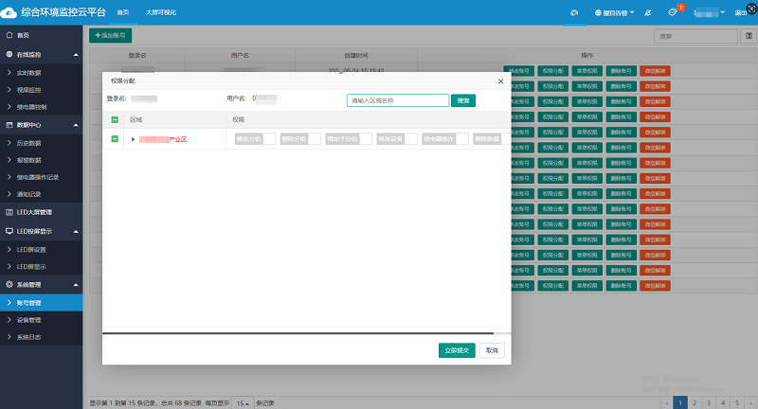Screen dimensions: 758x409
Task: Click the muted bell alarm icon
Action: pyautogui.click(x=646, y=12)
